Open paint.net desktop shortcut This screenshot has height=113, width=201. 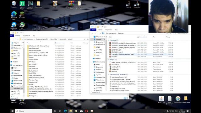[x=14, y=101]
